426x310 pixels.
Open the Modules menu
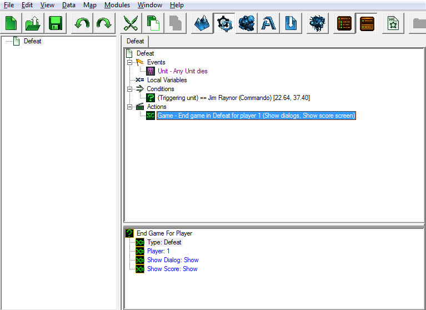(x=117, y=5)
